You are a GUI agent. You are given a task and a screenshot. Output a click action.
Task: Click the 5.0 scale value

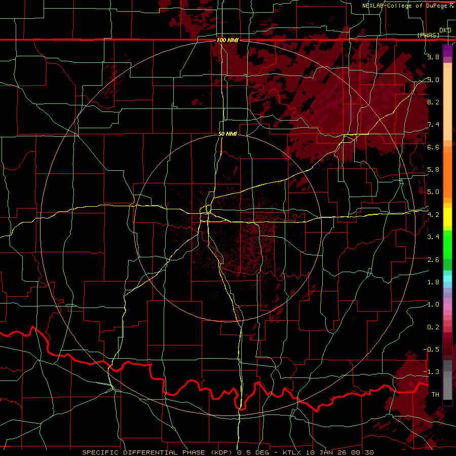[433, 192]
